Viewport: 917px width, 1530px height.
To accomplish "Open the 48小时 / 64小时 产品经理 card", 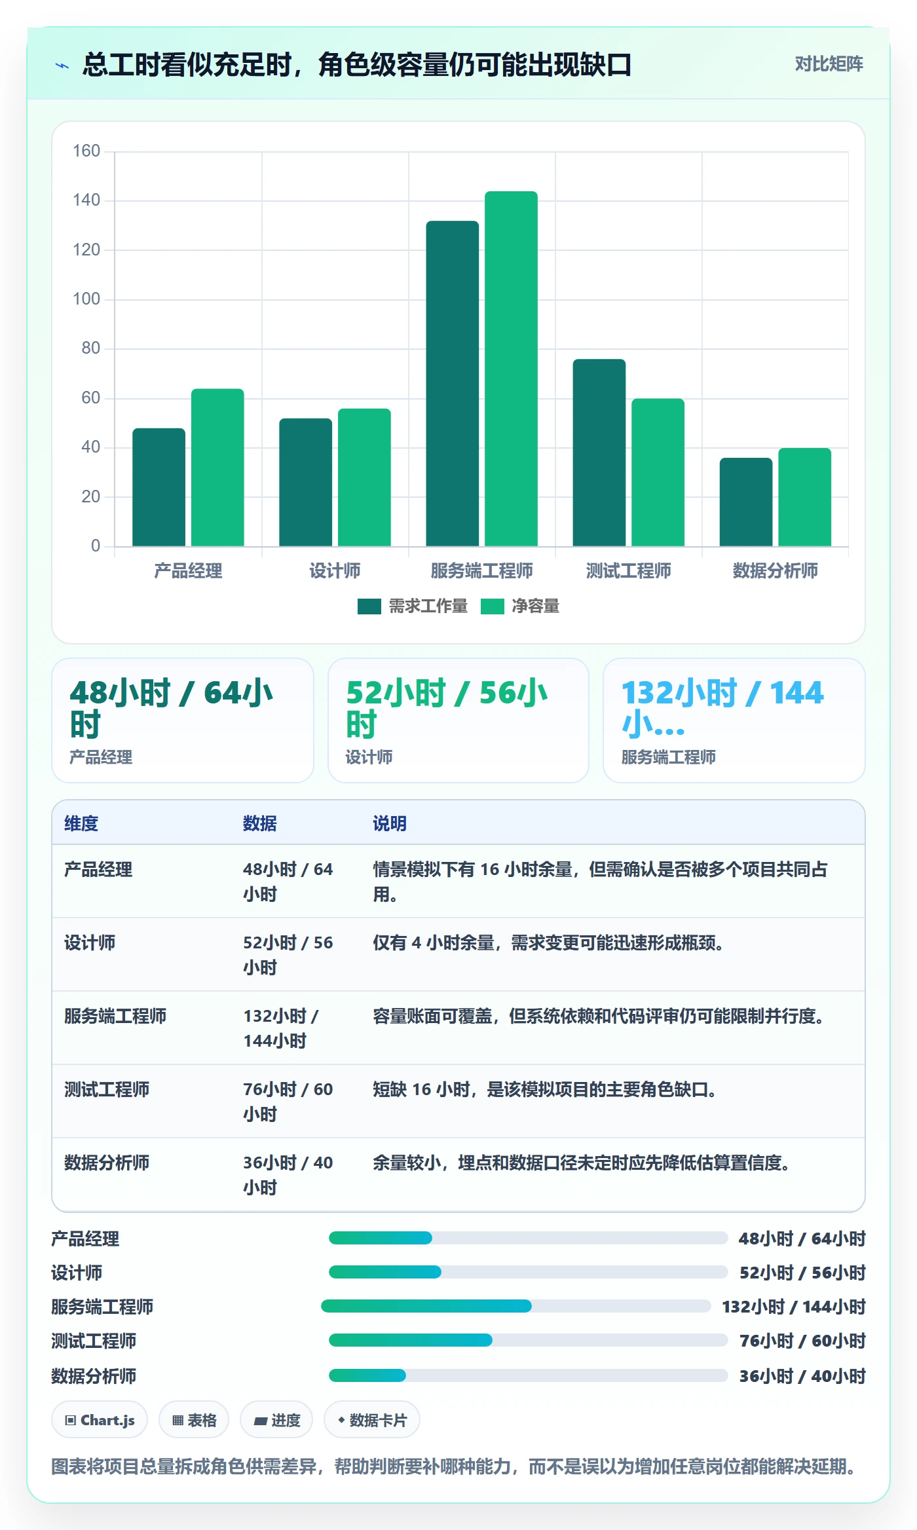I will (x=183, y=720).
